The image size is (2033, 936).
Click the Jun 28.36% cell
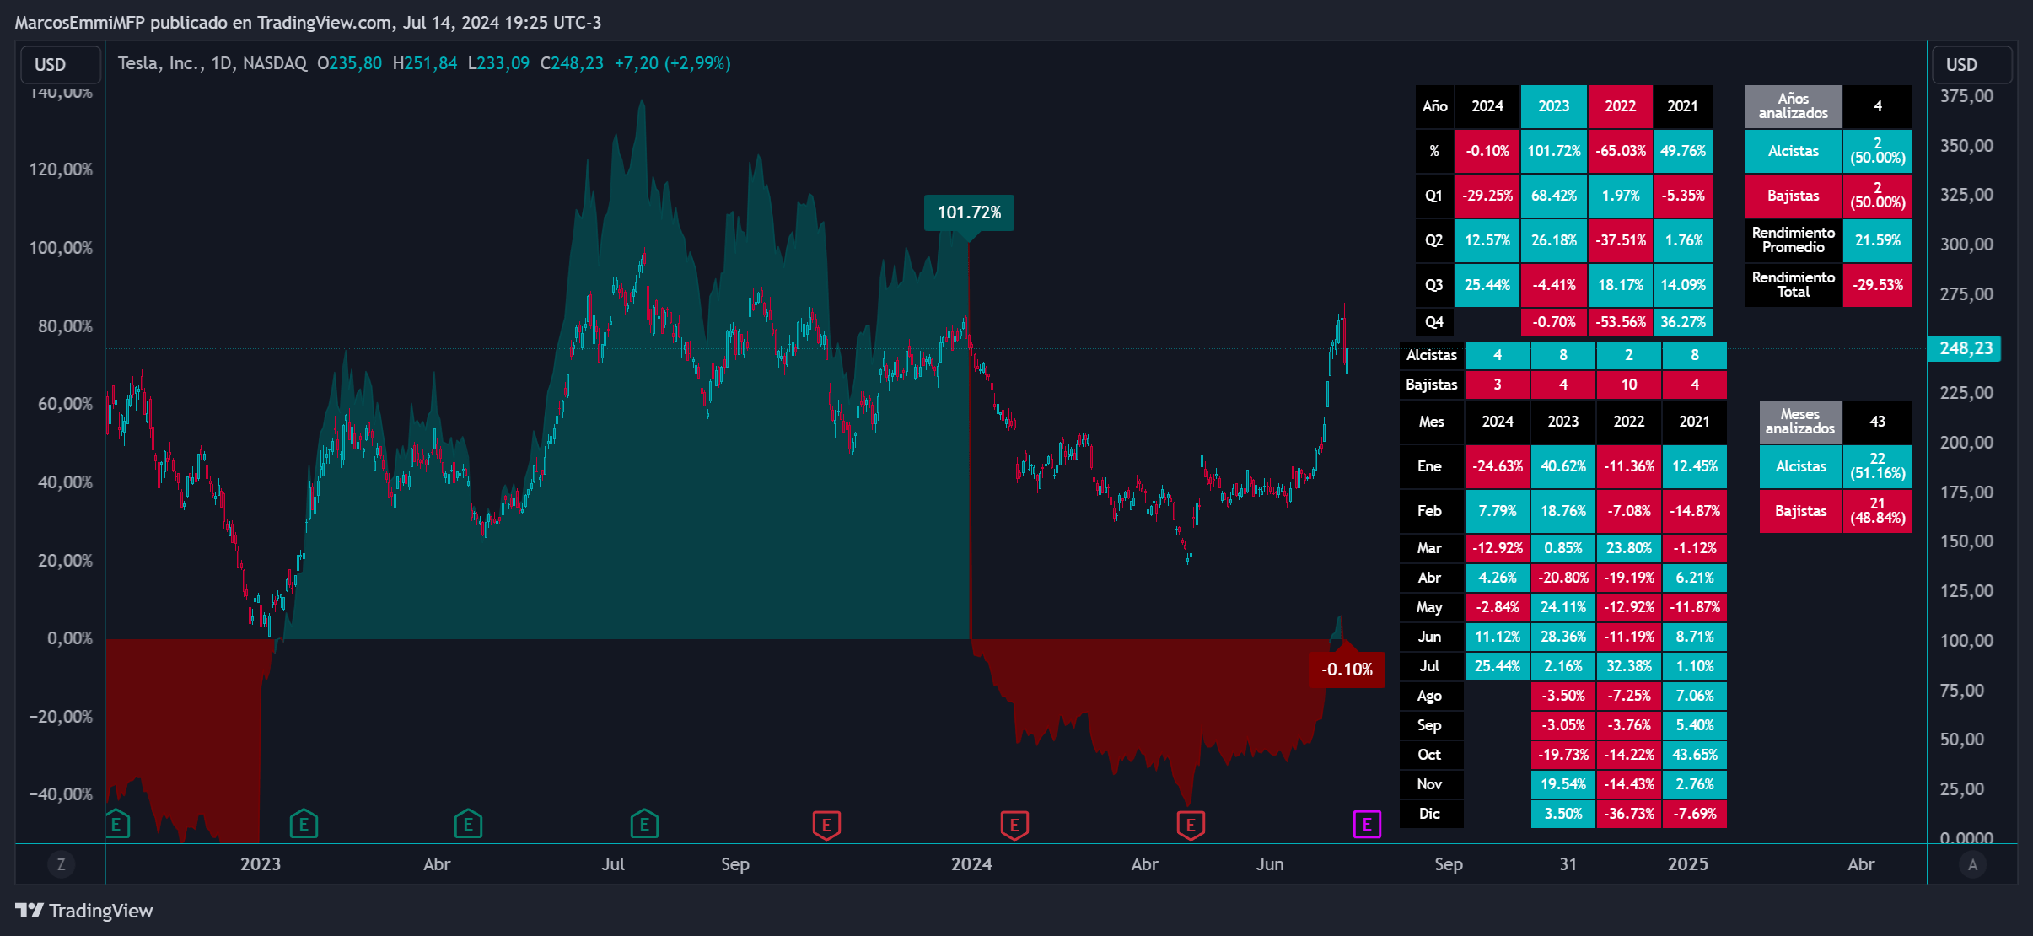[1563, 637]
